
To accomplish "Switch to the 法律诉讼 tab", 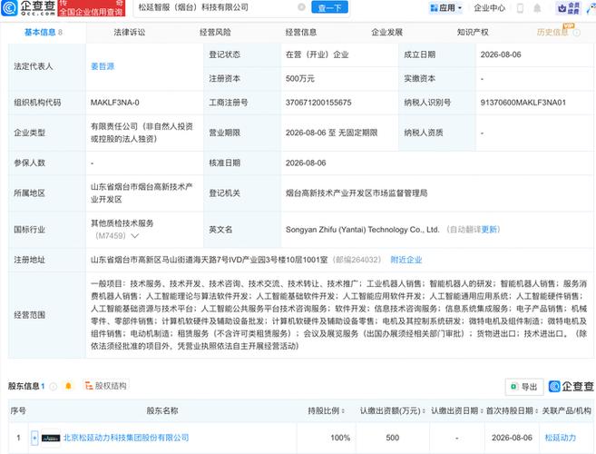I will (x=129, y=33).
